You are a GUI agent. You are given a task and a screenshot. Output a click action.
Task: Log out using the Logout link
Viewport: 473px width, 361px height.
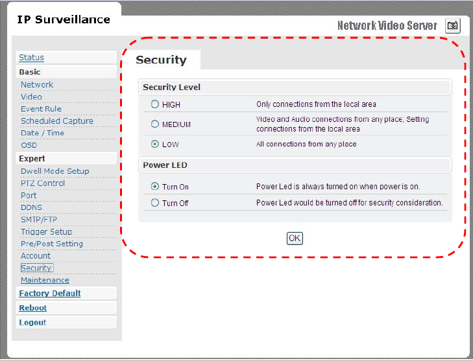tap(32, 322)
